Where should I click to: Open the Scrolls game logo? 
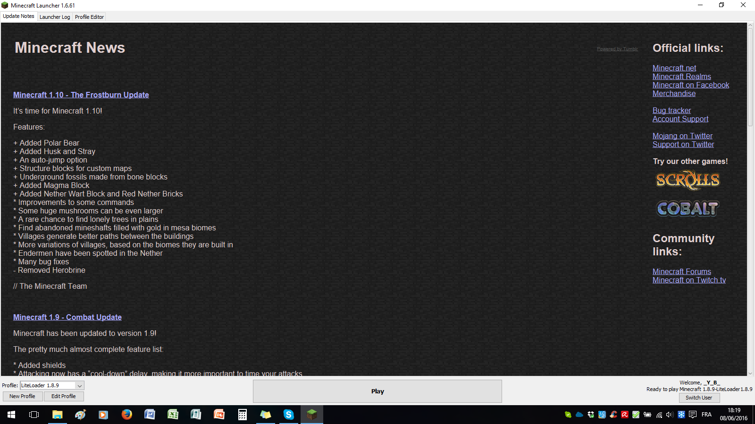coord(688,180)
